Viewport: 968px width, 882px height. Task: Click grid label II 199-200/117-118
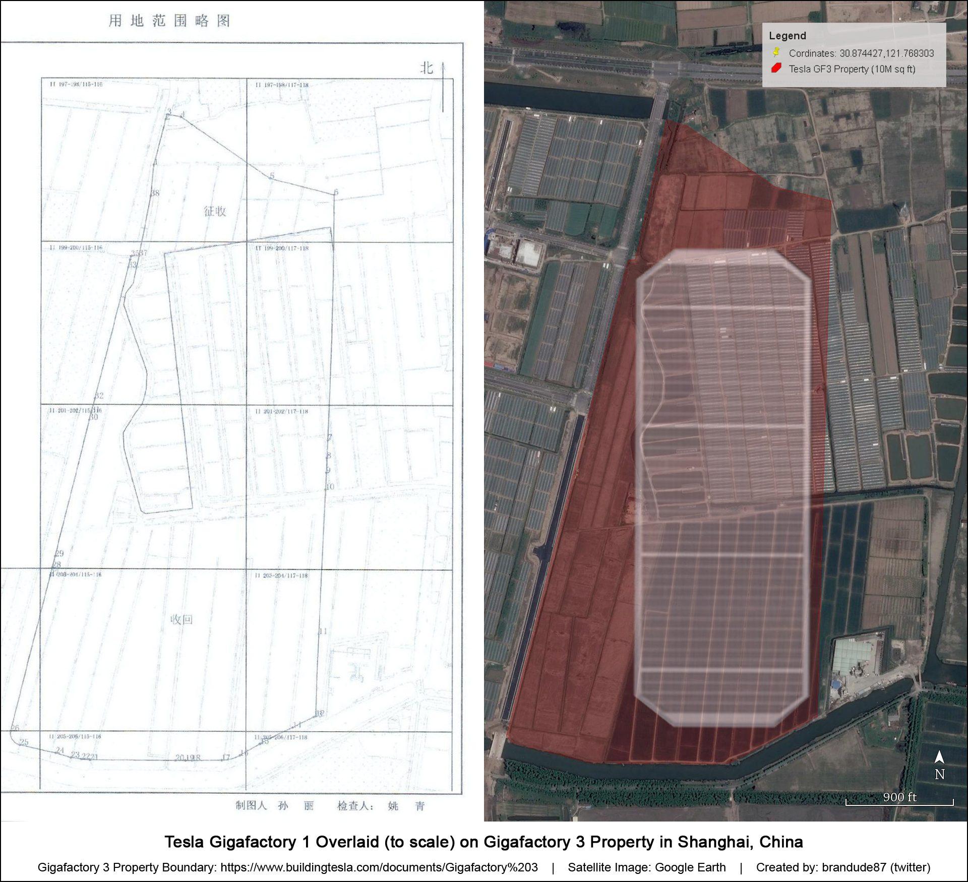(x=282, y=248)
